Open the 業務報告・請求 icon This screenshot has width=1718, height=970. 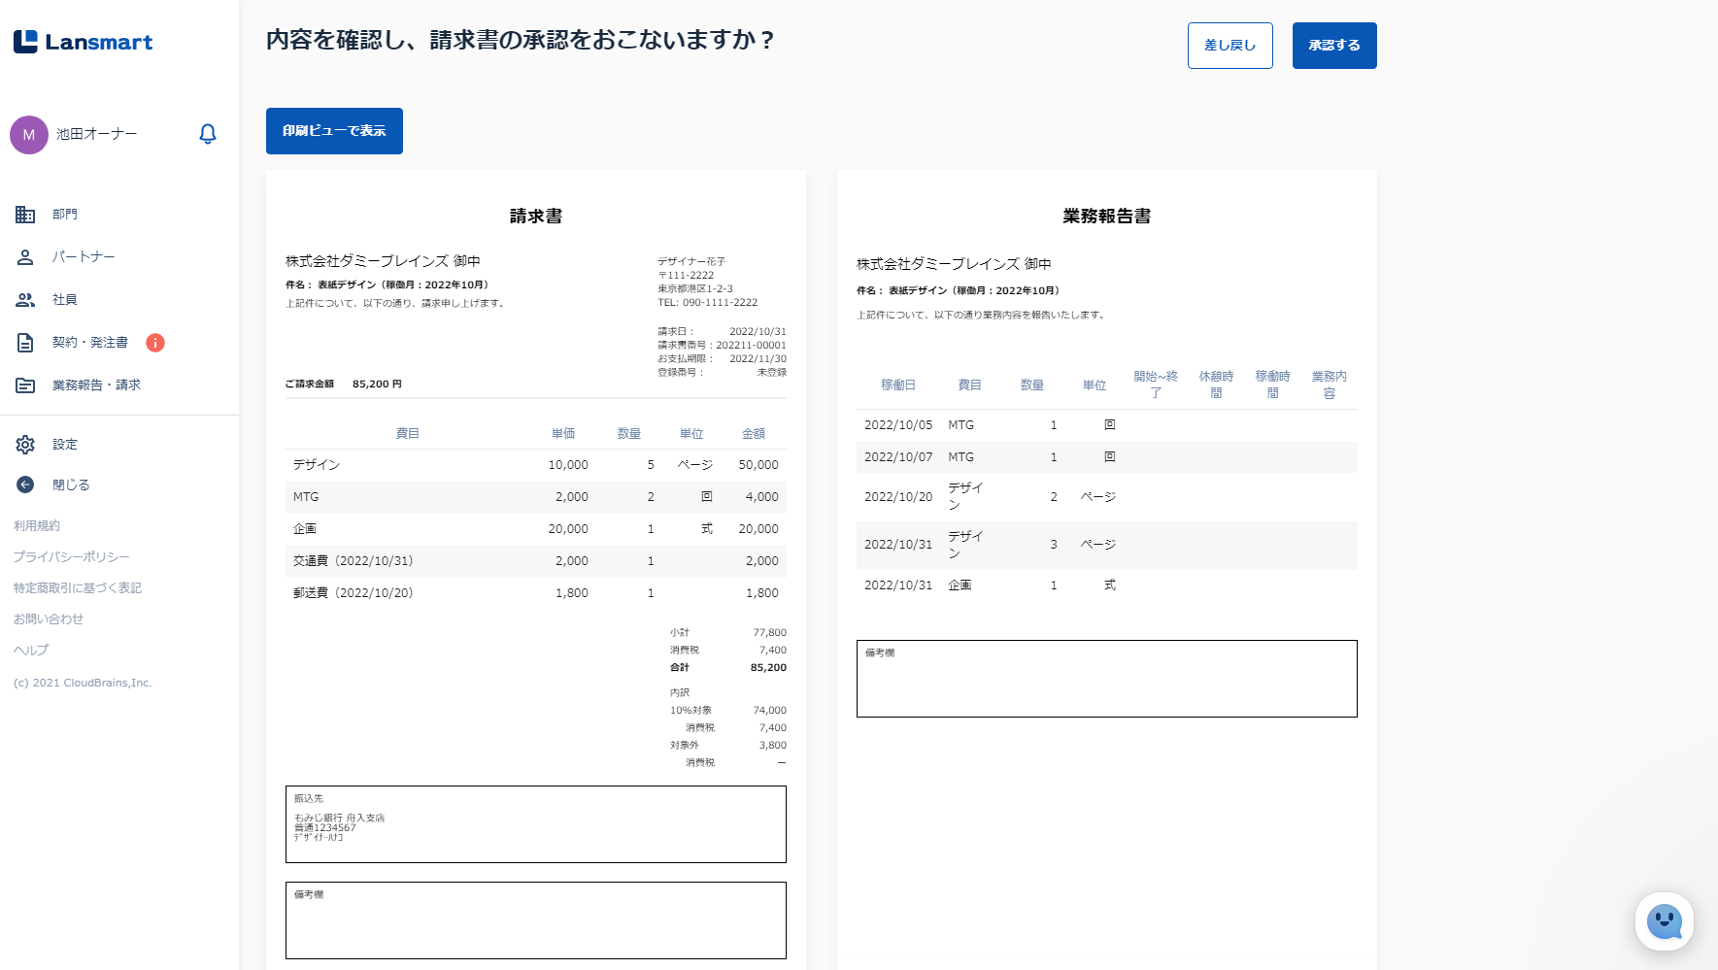25,385
